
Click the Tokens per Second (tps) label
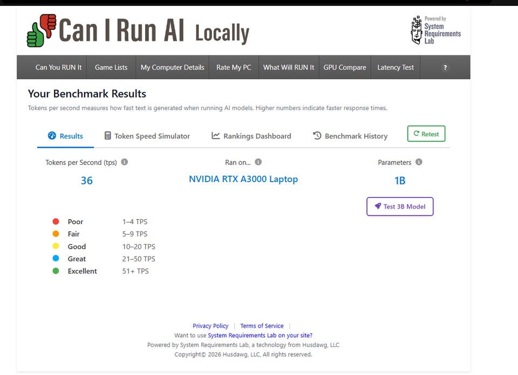81,162
